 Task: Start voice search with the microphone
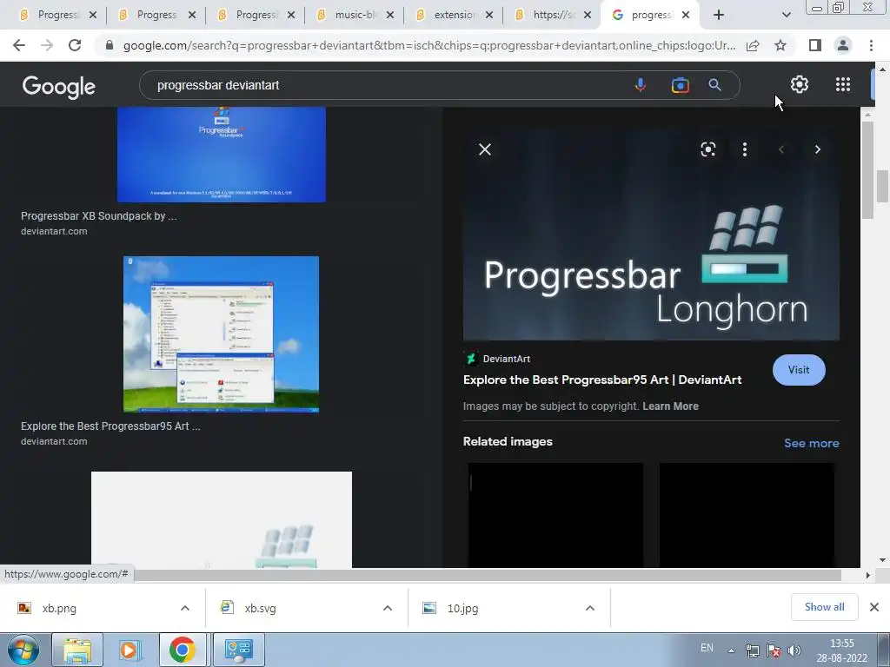click(x=641, y=85)
